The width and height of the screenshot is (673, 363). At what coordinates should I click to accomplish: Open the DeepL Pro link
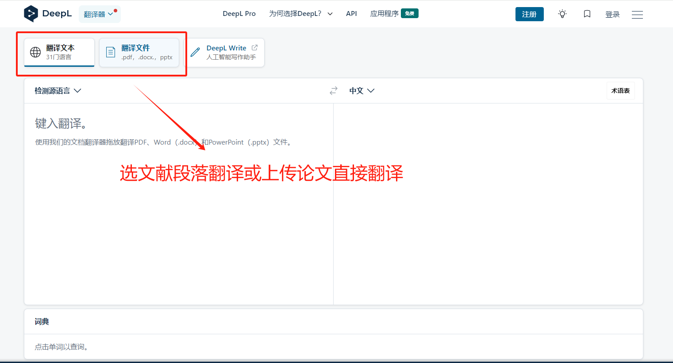pyautogui.click(x=239, y=14)
